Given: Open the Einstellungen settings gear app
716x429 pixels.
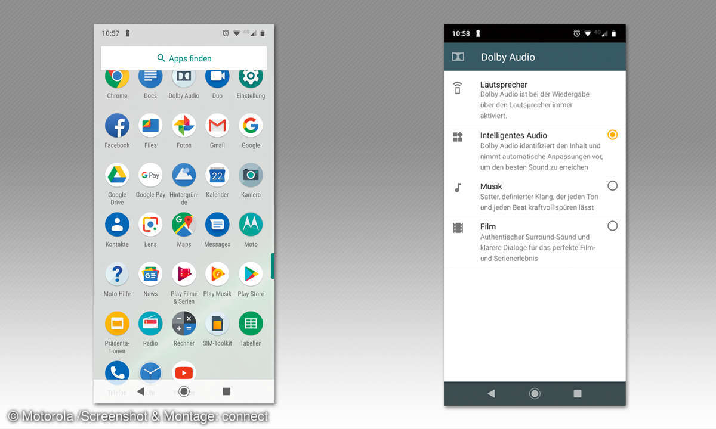Looking at the screenshot, I should point(251,77).
